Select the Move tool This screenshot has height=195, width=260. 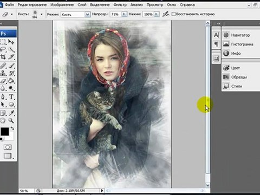(11, 42)
